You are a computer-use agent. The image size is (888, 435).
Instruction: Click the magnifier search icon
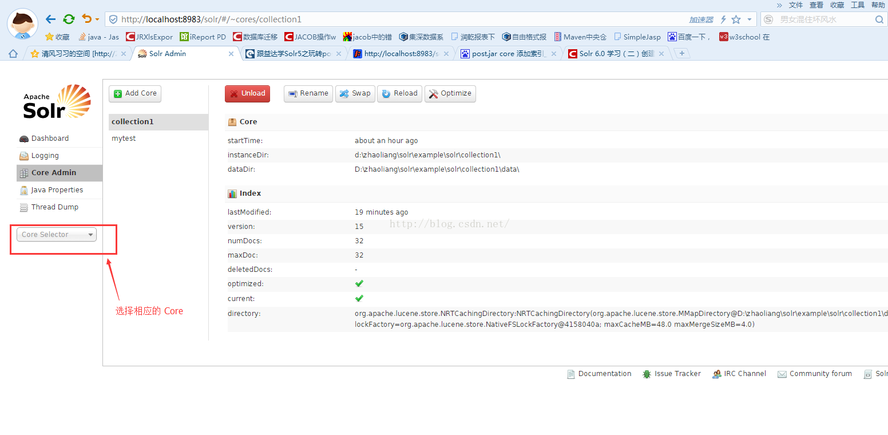pyautogui.click(x=879, y=19)
